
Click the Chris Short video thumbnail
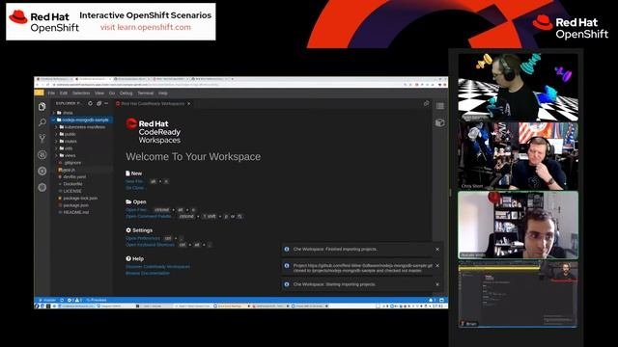point(519,156)
